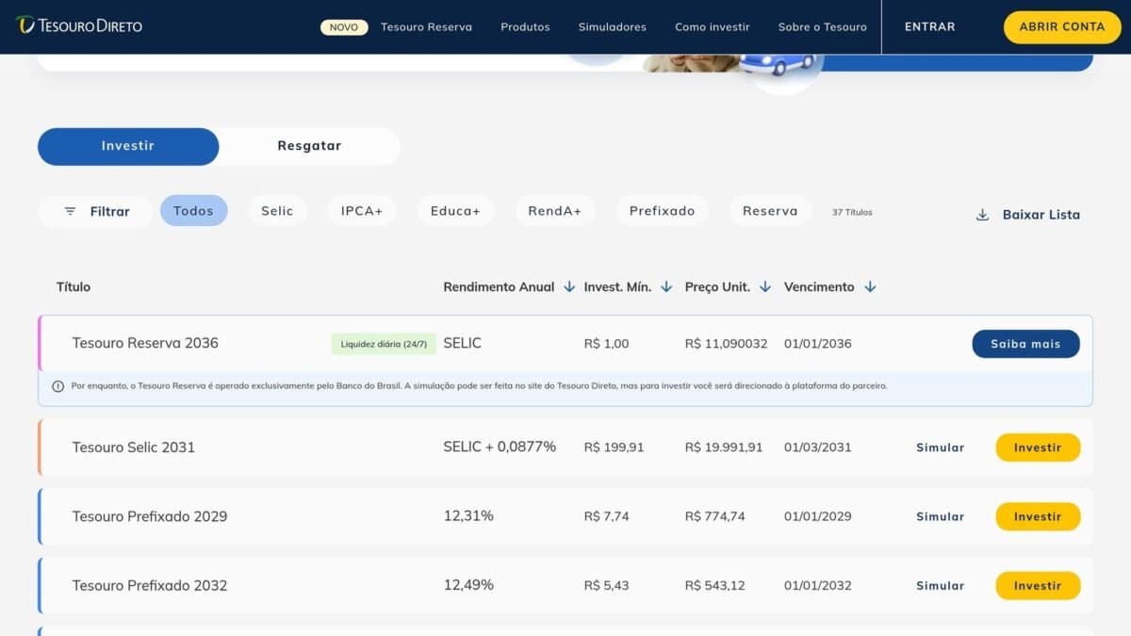Click the R$ 199,91 minimum investment

[x=614, y=448]
